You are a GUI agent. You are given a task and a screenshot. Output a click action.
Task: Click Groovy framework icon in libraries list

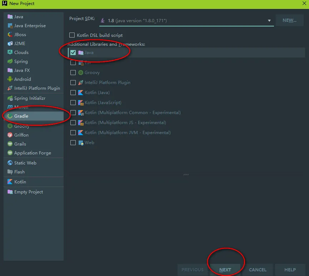tap(81, 73)
